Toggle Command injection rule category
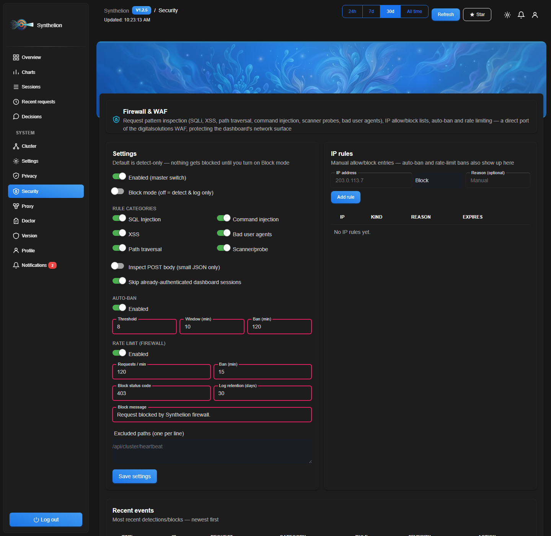 pos(224,218)
